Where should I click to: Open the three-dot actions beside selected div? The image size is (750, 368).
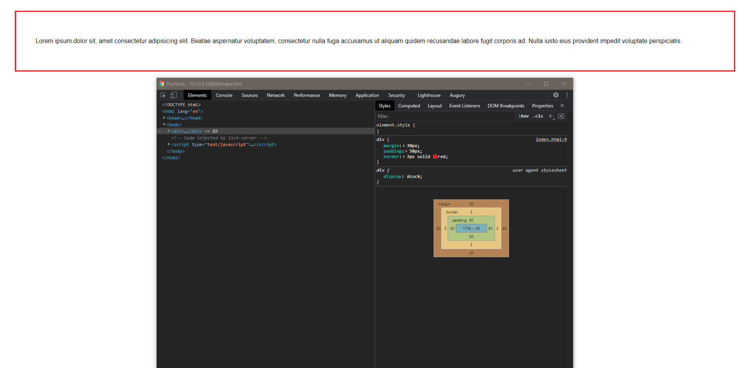click(159, 131)
